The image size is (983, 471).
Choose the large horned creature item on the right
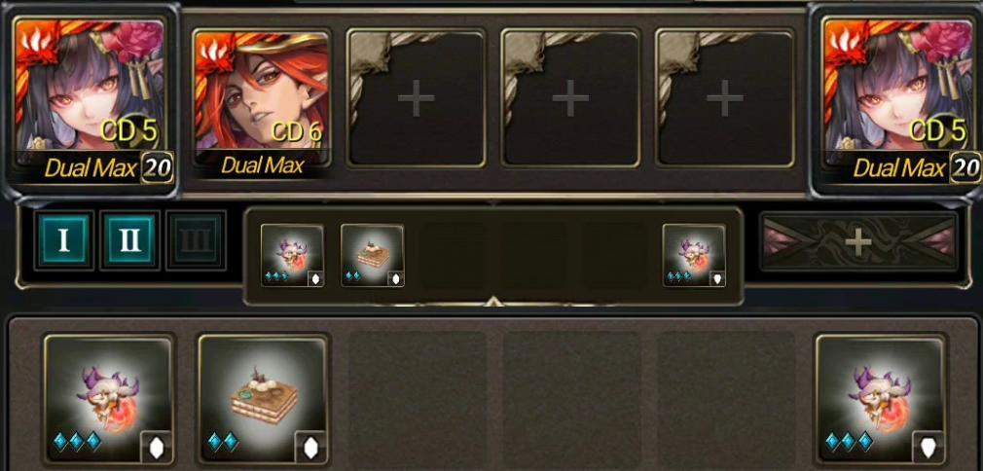pos(881,398)
